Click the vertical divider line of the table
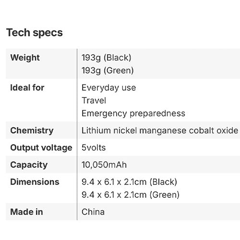This screenshot has height=240, width=240. [77, 134]
